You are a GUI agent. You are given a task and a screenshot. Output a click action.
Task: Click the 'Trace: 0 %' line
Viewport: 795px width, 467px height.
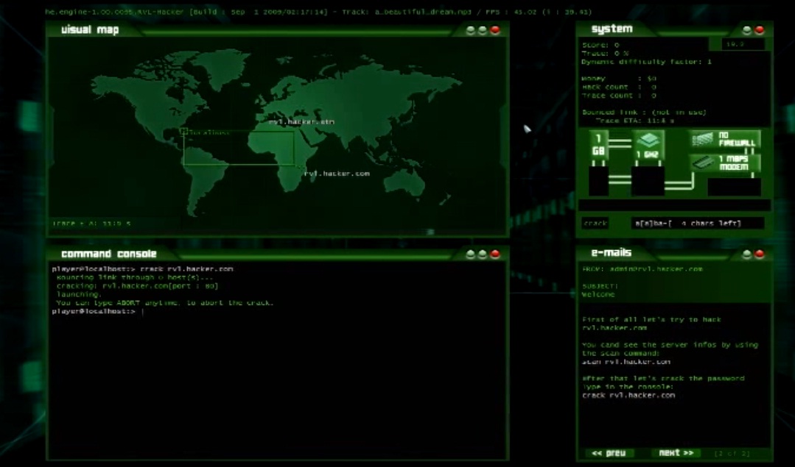click(x=606, y=53)
